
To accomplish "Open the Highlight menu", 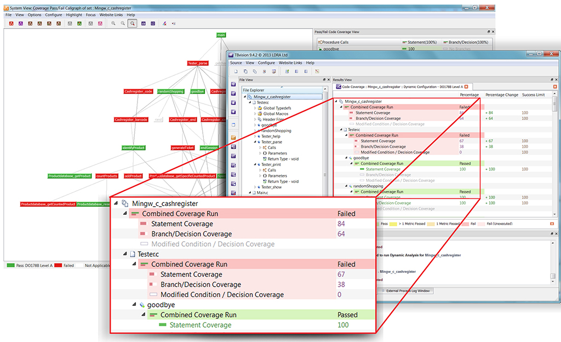I will [x=73, y=15].
